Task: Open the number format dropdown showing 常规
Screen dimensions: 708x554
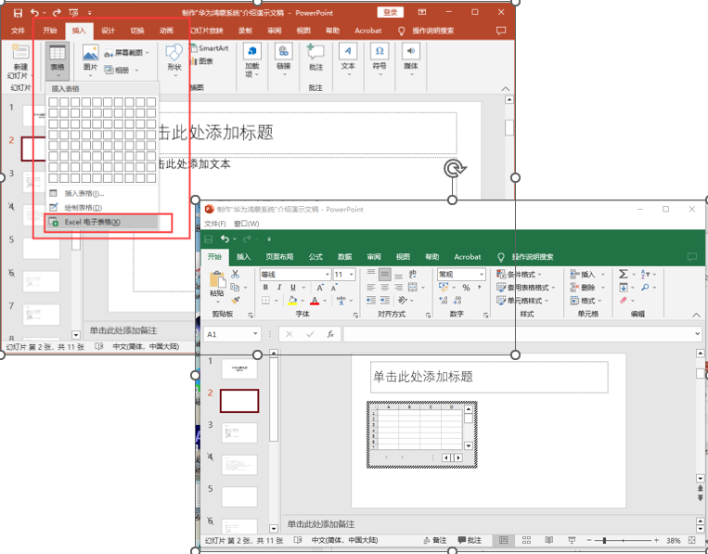Action: point(482,275)
